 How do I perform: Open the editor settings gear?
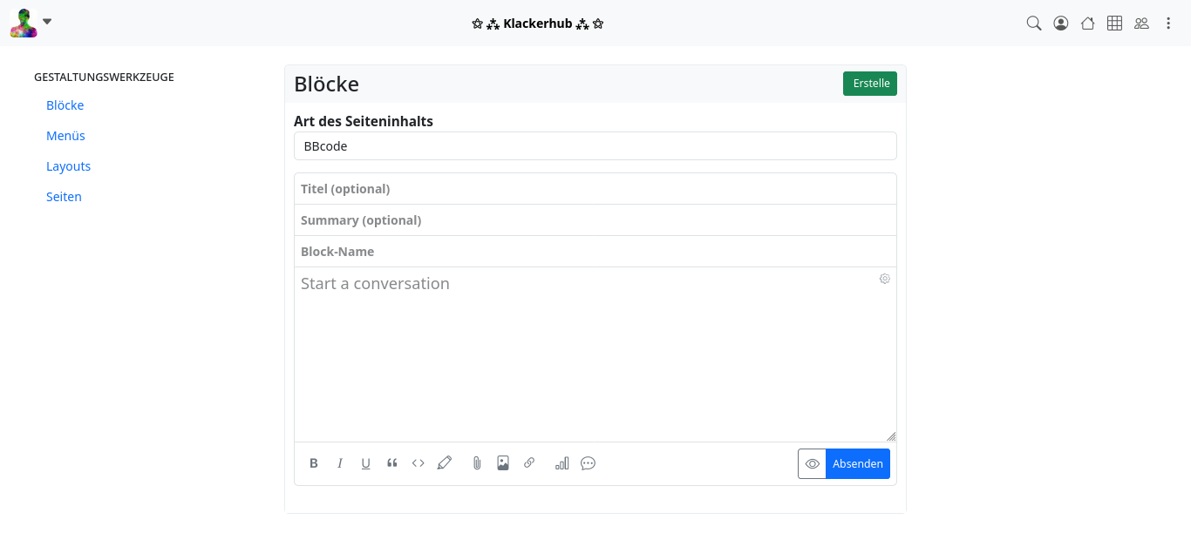click(x=885, y=279)
